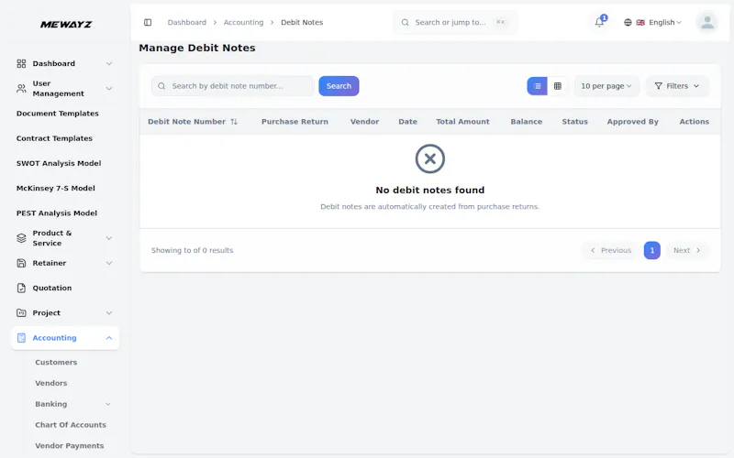Image resolution: width=734 pixels, height=458 pixels.
Task: Click the blue Search button
Action: pyautogui.click(x=339, y=86)
